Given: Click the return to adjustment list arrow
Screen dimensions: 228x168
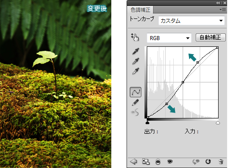Looking at the screenshot, I should click(134, 162).
